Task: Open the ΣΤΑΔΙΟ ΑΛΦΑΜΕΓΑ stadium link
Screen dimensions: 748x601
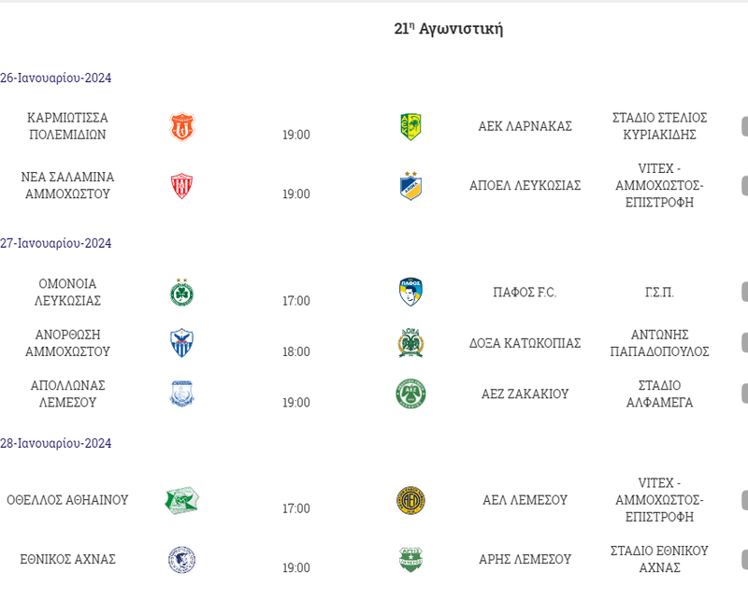Action: 659,394
